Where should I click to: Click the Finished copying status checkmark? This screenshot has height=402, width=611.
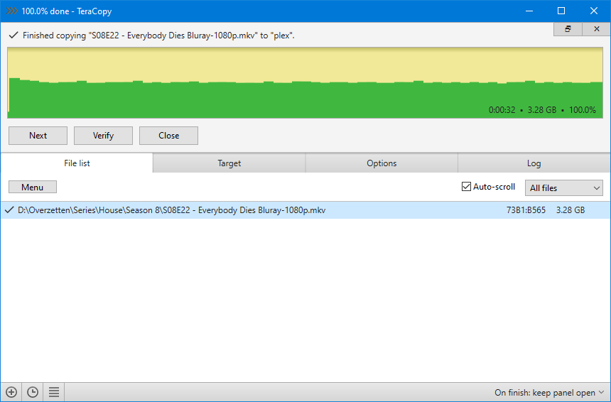point(13,35)
